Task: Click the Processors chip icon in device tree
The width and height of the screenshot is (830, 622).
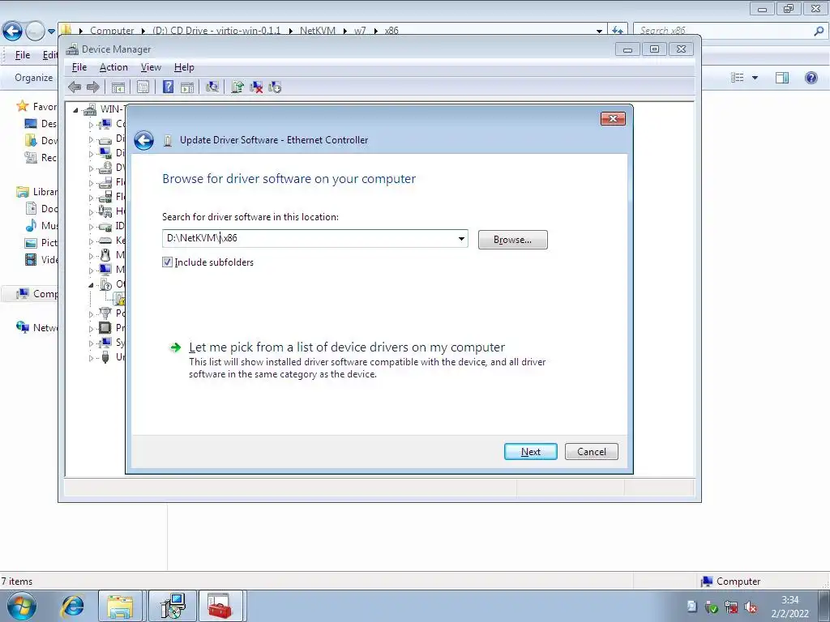Action: (x=105, y=327)
